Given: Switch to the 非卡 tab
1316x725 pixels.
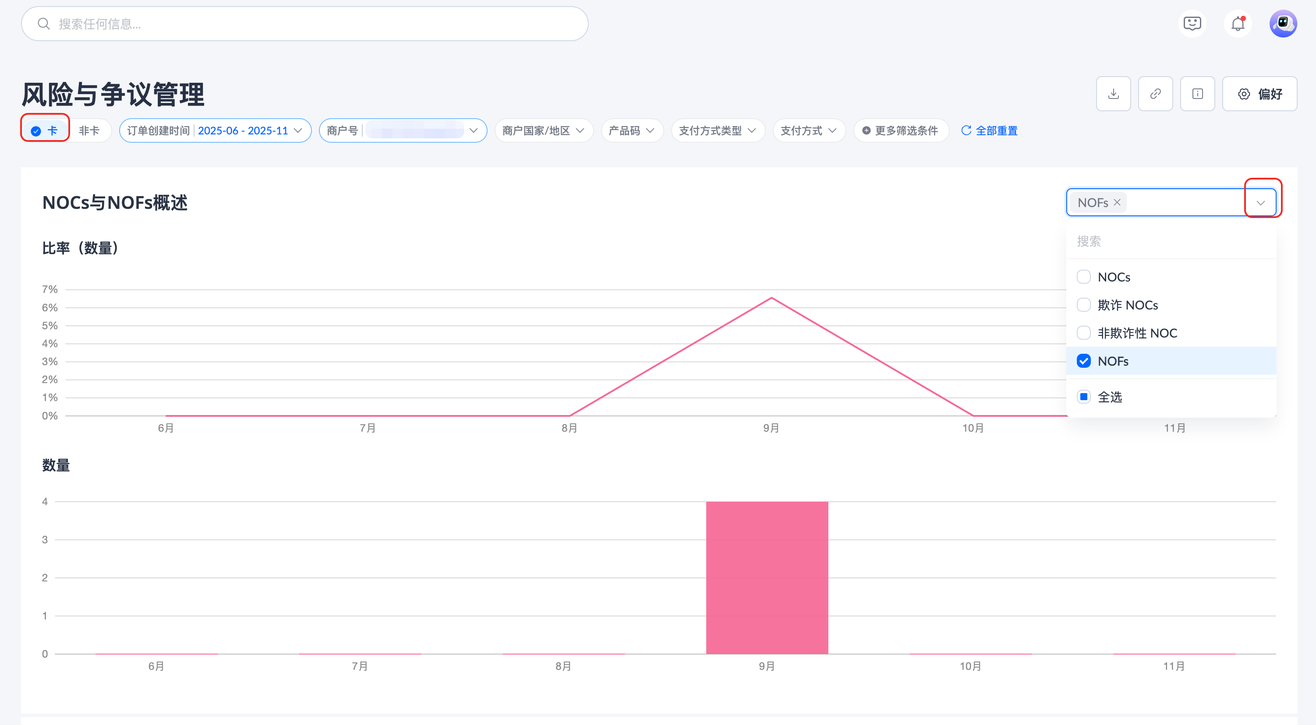Looking at the screenshot, I should [89, 131].
